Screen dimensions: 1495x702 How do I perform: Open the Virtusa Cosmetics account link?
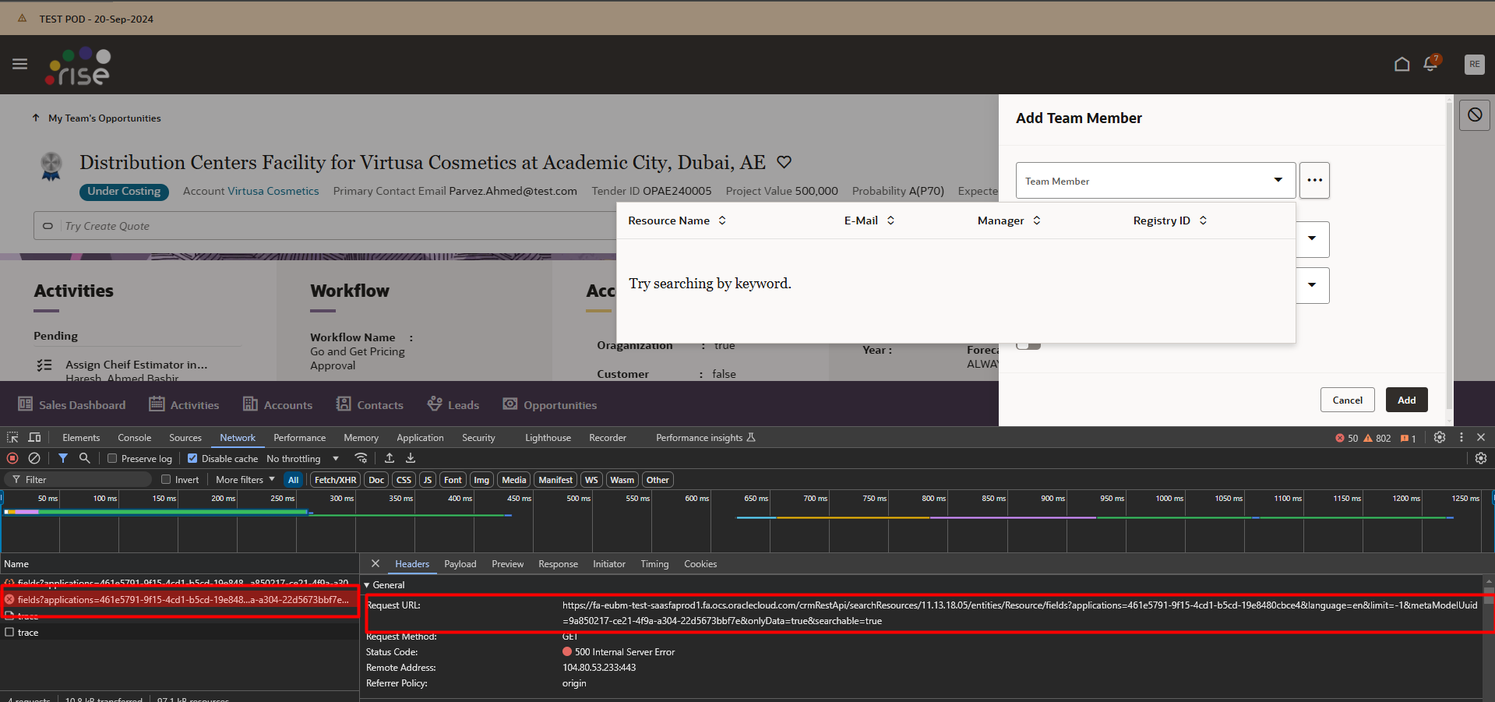pos(273,191)
